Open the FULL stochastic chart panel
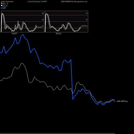134x134 pixels. [66, 21]
